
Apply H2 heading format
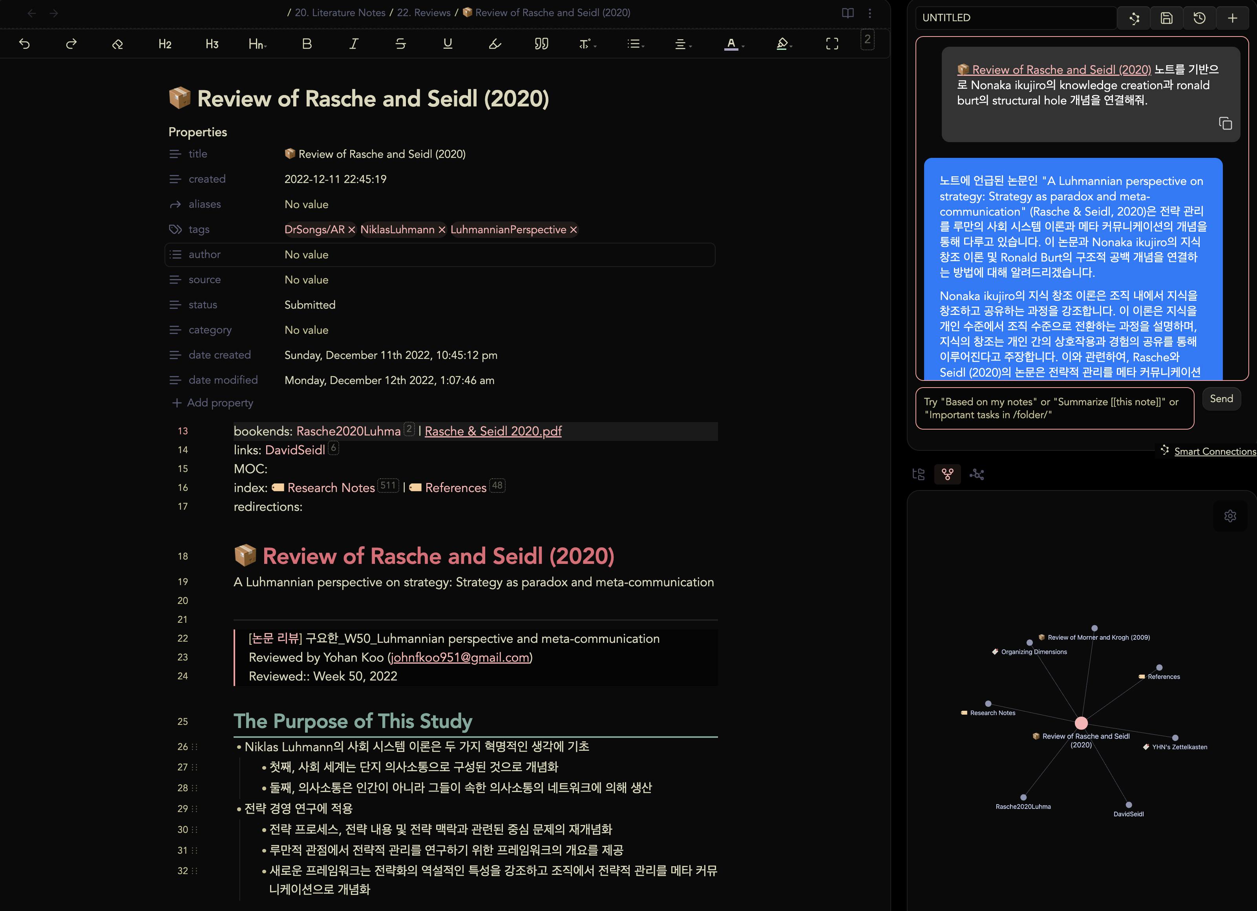tap(164, 44)
